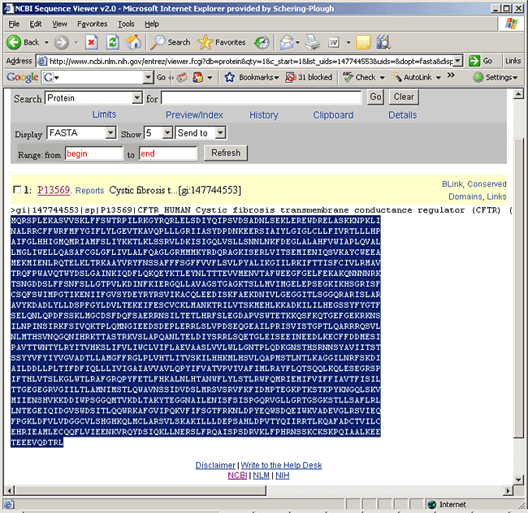Open the NCBI footer link
The width and height of the screenshot is (528, 513).
[x=237, y=476]
